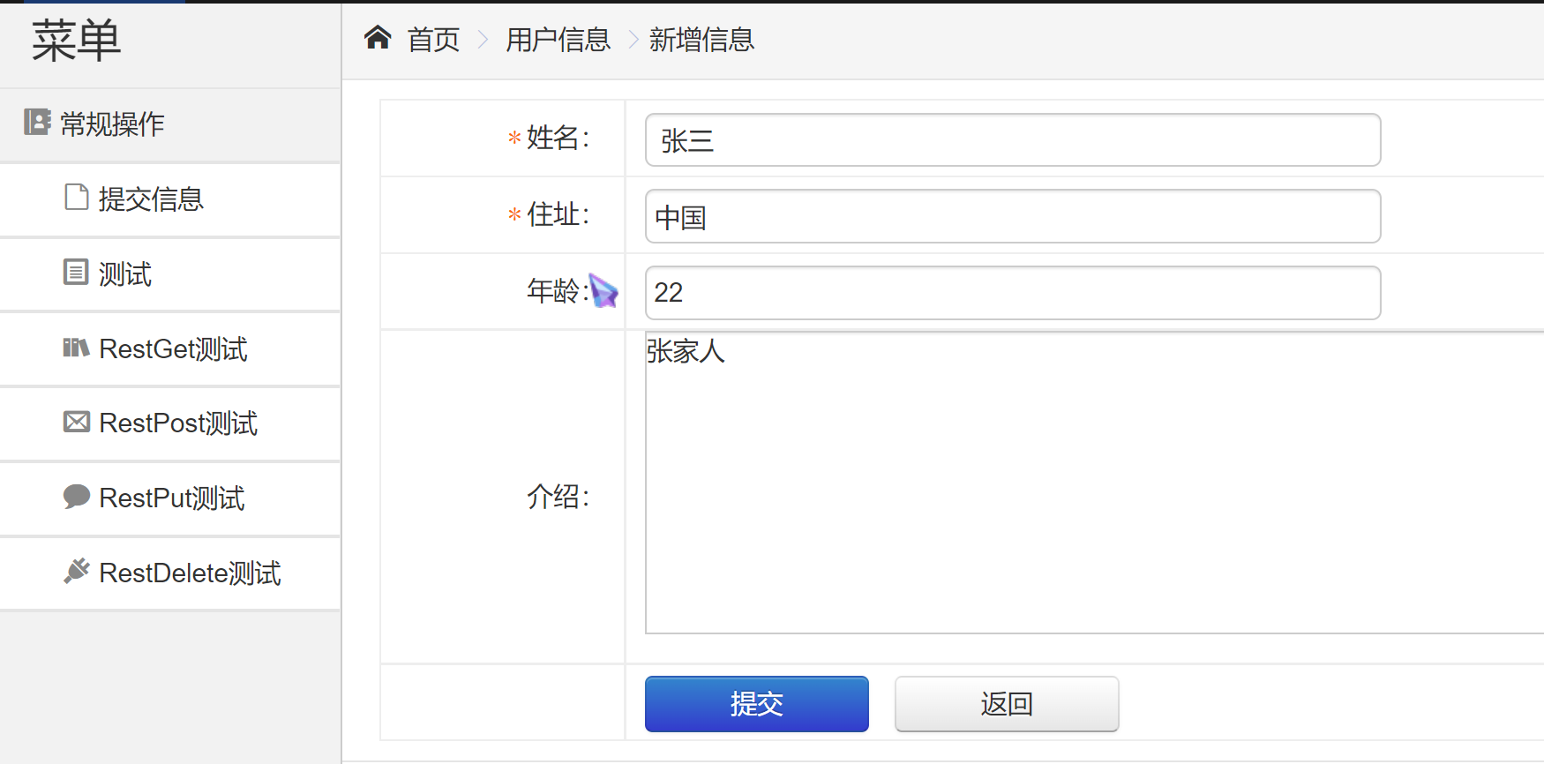
Task: Click the books icon beside RestGet测试
Action: 76,348
